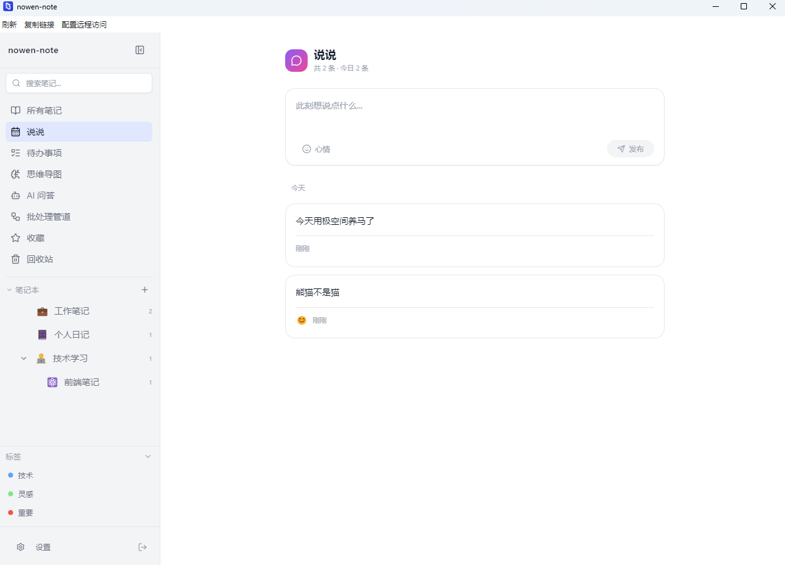Click the briefcase icon of 工作笔记

[x=42, y=311]
